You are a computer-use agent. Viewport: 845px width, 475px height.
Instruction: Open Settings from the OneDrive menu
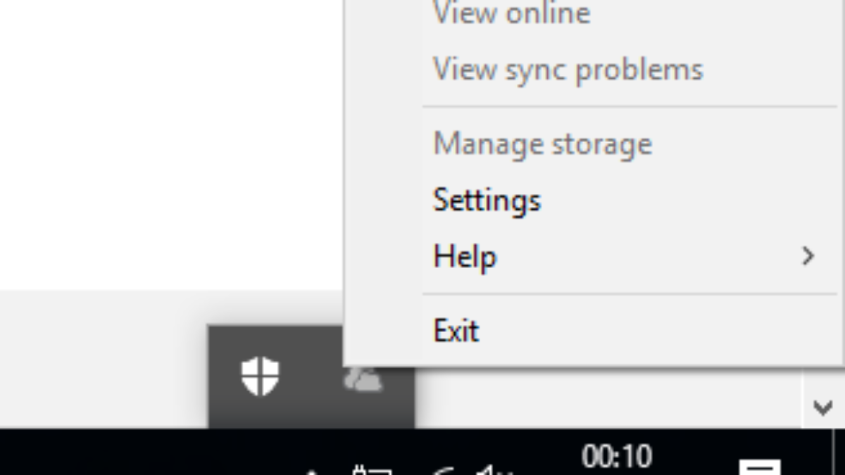(487, 201)
